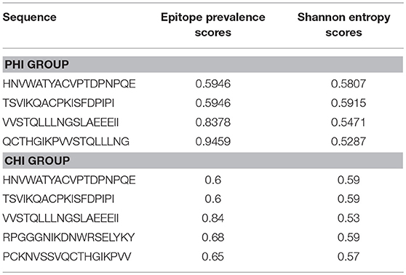Select the CHI GROUP section row
This screenshot has width=406, height=275.
(203, 161)
